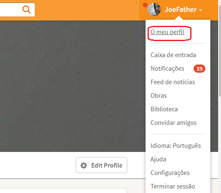Click the gear icon in Edit Profile
This screenshot has height=193, width=221.
click(x=84, y=165)
